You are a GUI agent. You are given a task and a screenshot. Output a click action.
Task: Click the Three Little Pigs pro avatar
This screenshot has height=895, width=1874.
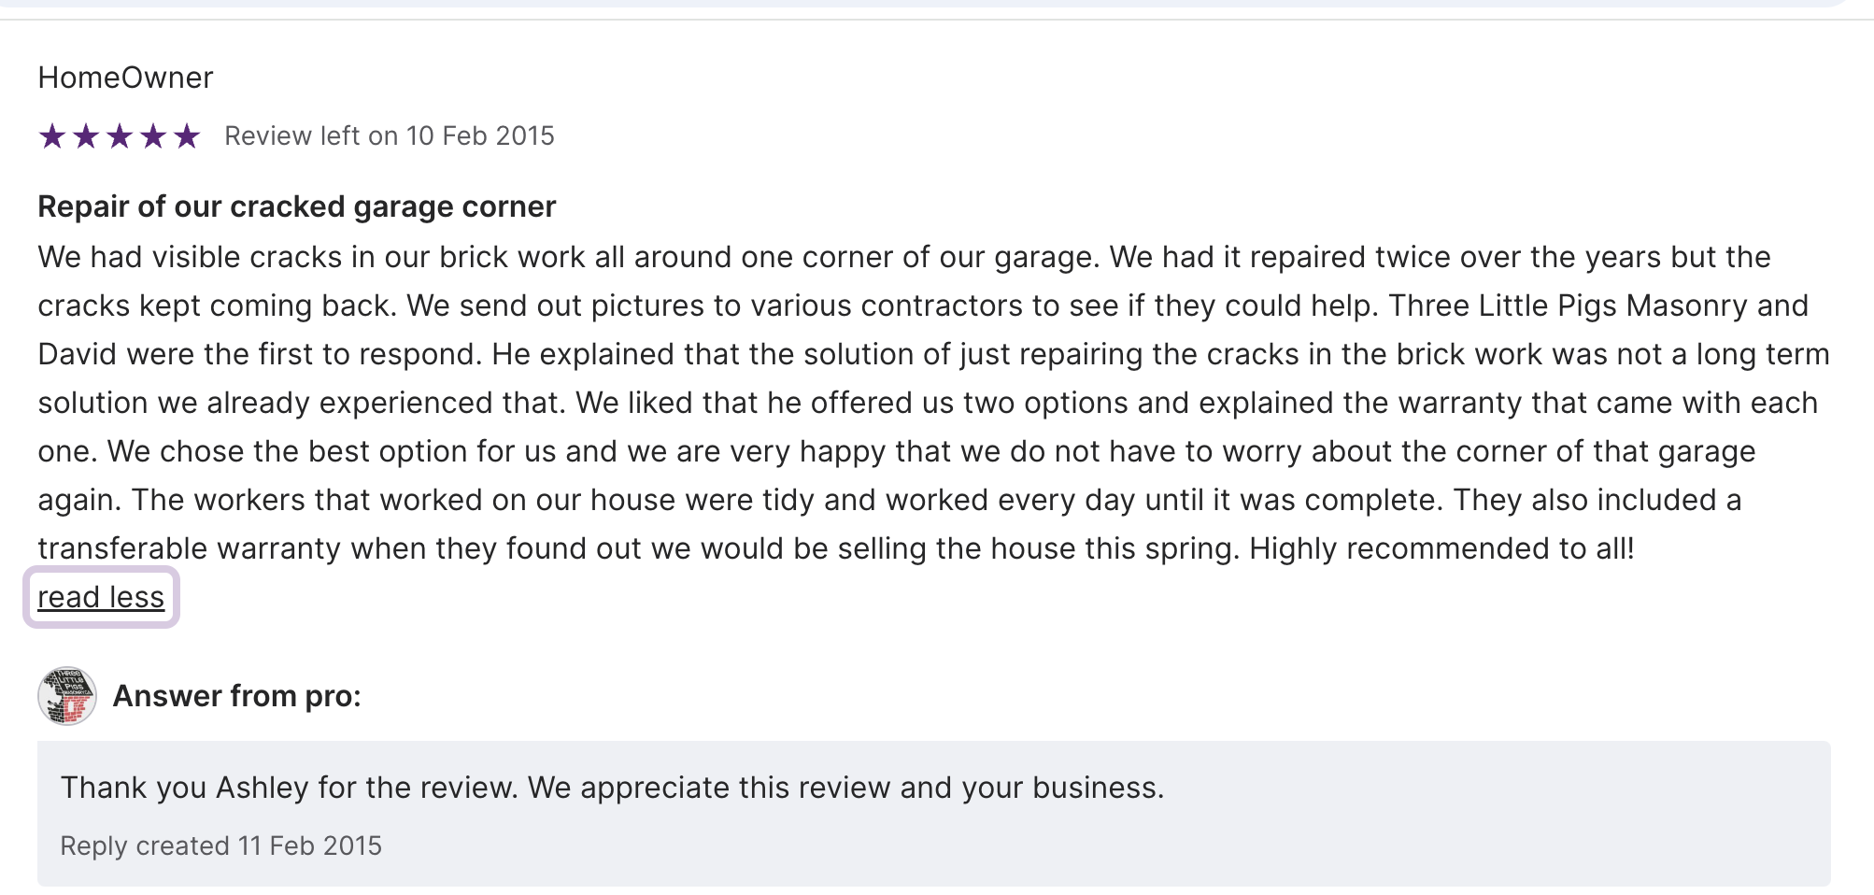[67, 696]
